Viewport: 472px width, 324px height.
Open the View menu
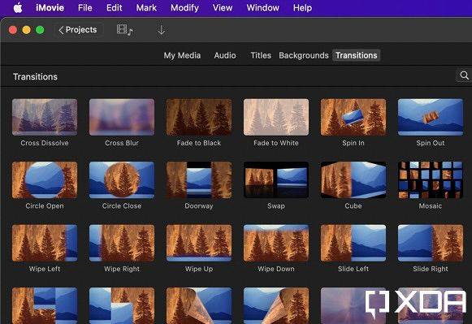click(x=223, y=8)
